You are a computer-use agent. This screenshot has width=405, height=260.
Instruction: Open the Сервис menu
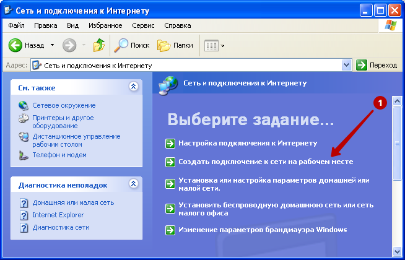143,25
